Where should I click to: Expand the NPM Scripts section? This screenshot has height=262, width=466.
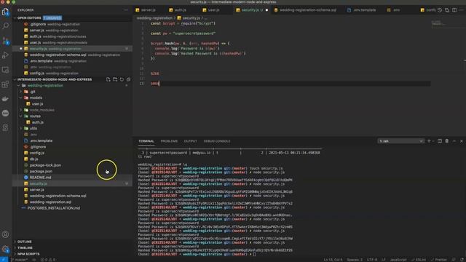click(x=28, y=254)
